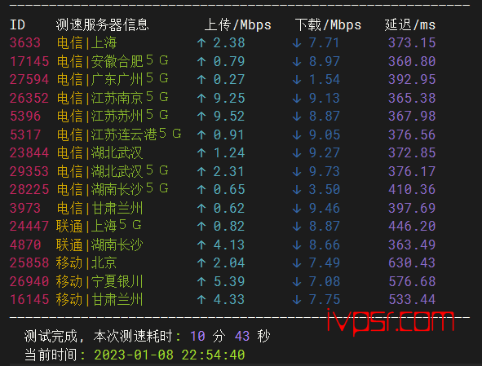Select server ID 3633
Image resolution: width=482 pixels, height=366 pixels.
pos(25,42)
